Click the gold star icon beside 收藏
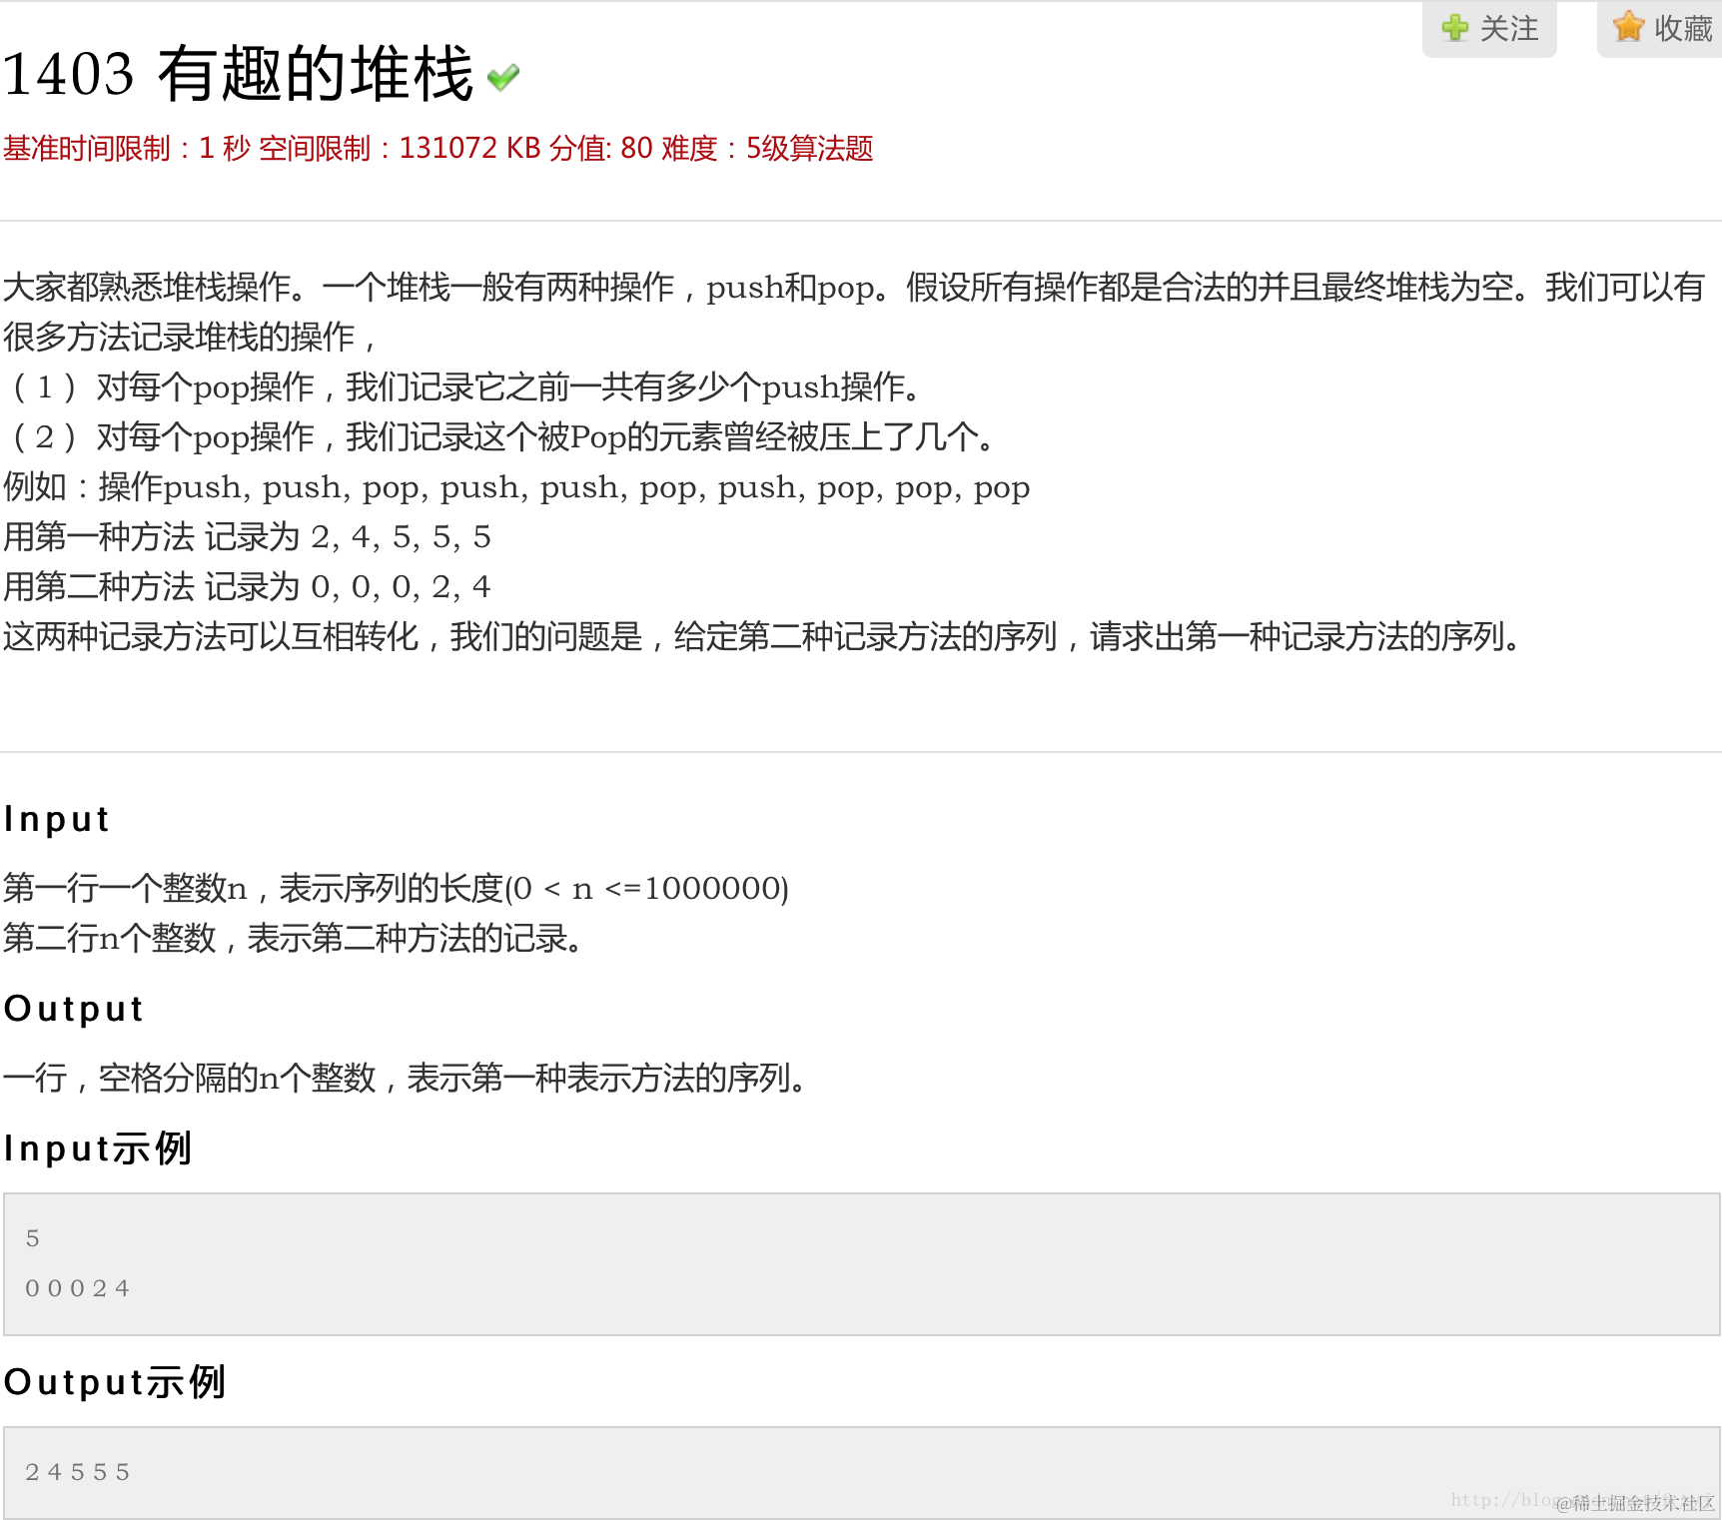 tap(1628, 26)
